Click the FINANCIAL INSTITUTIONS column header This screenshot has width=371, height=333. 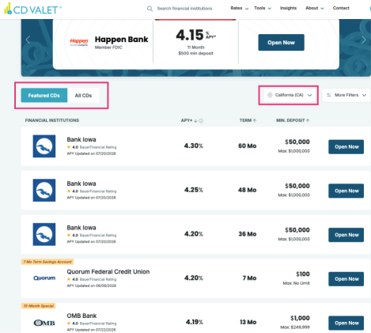[52, 120]
